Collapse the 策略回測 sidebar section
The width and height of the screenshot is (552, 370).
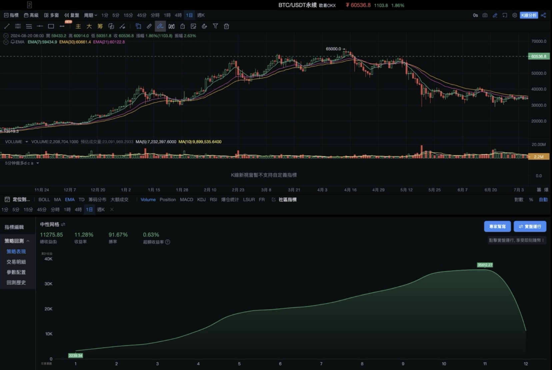tap(28, 241)
